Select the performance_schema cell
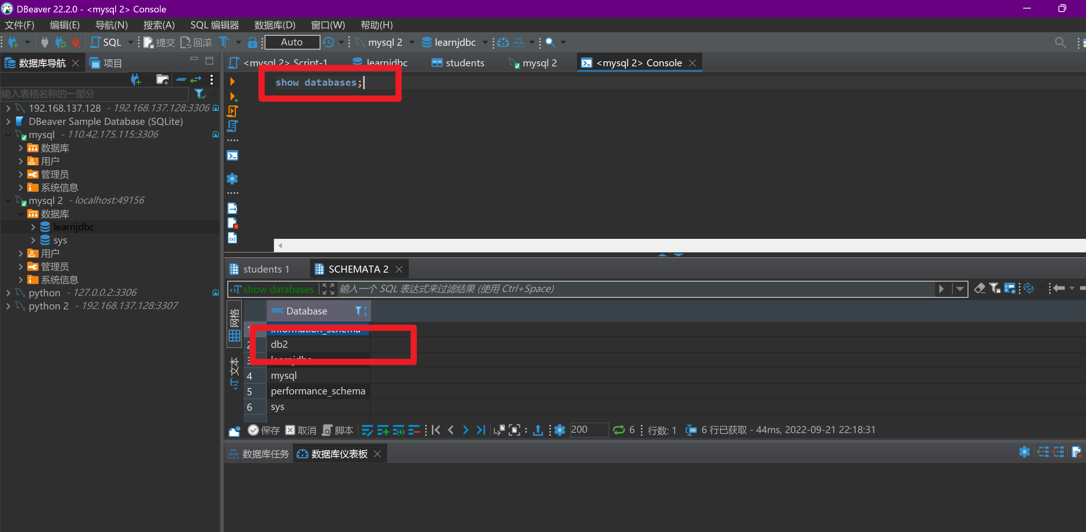Viewport: 1086px width, 532px height. tap(318, 391)
